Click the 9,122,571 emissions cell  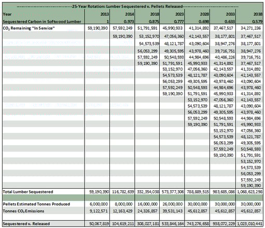(99, 211)
